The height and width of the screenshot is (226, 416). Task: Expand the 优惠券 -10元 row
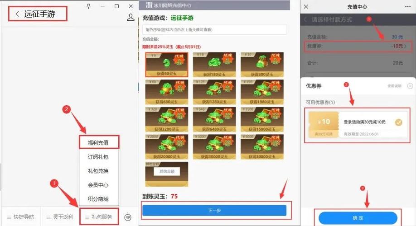pos(358,46)
